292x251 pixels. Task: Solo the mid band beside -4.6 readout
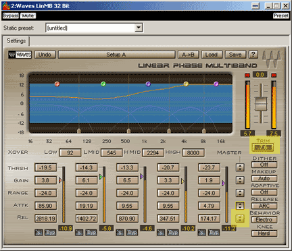(120, 232)
